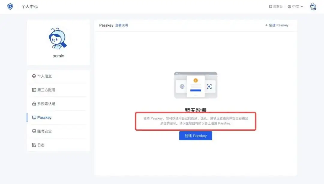Open 第三方账号 in the sidebar
This screenshot has width=324, height=184.
(58, 90)
